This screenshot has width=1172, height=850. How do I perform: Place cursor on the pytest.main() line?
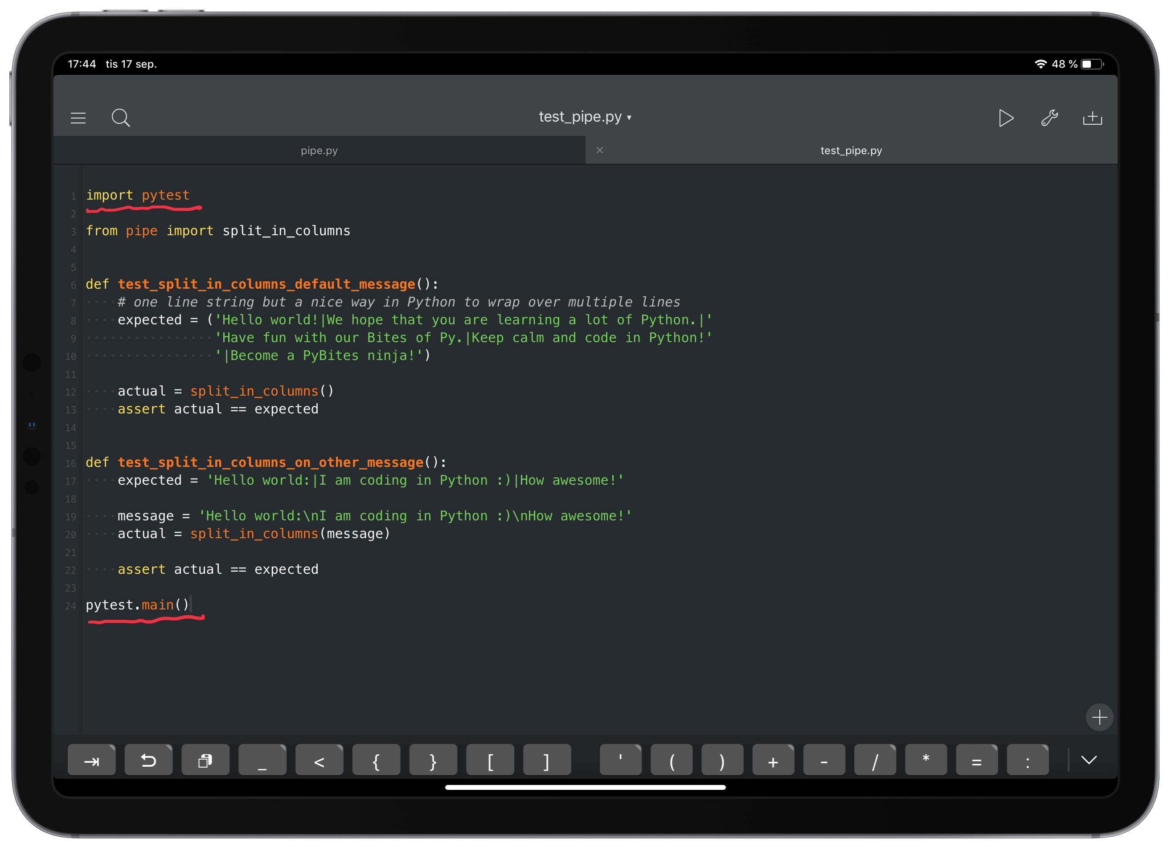[x=137, y=605]
